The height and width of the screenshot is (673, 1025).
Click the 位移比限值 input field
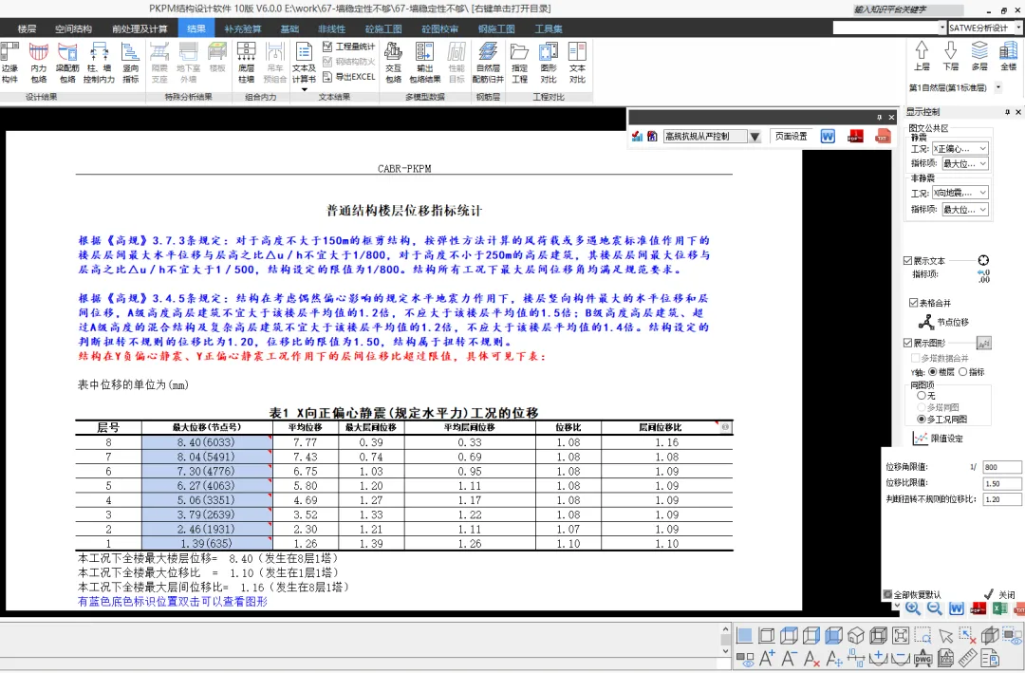[x=1001, y=483]
